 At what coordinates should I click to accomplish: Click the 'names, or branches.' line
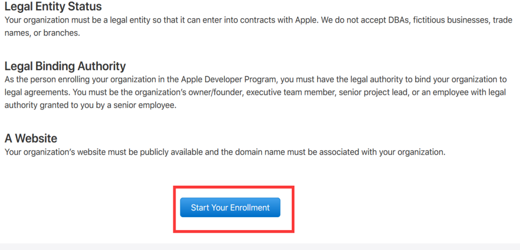43,33
